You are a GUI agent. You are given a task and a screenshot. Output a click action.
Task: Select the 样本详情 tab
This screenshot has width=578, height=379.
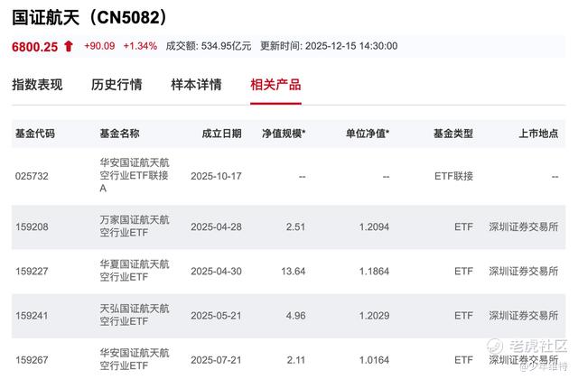pyautogui.click(x=196, y=85)
